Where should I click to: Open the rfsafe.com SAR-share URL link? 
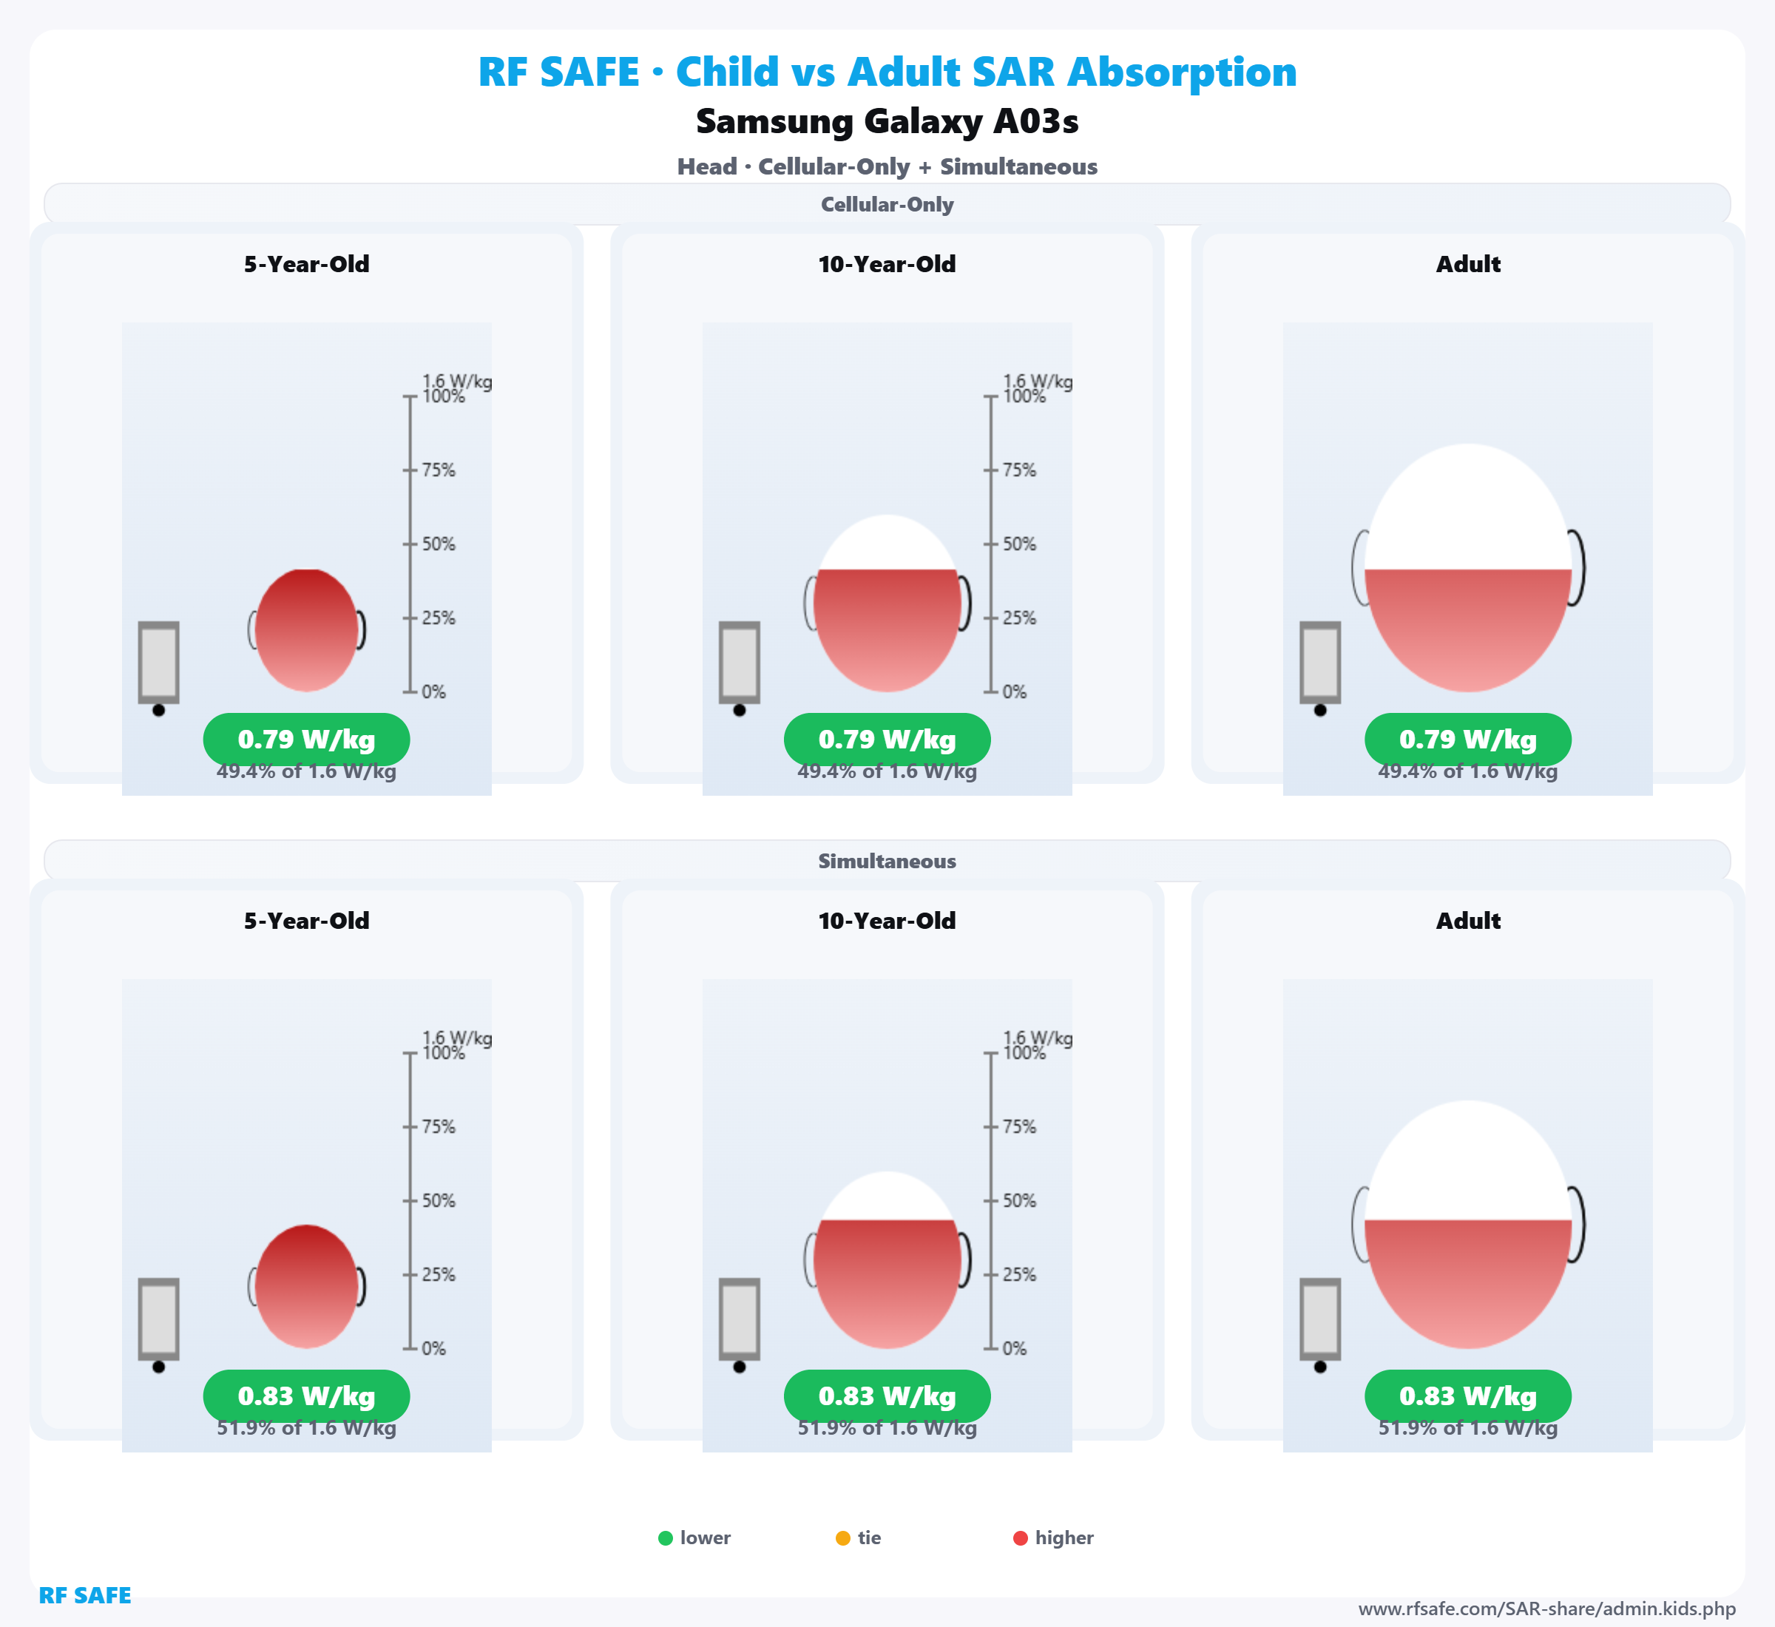click(x=1547, y=1609)
